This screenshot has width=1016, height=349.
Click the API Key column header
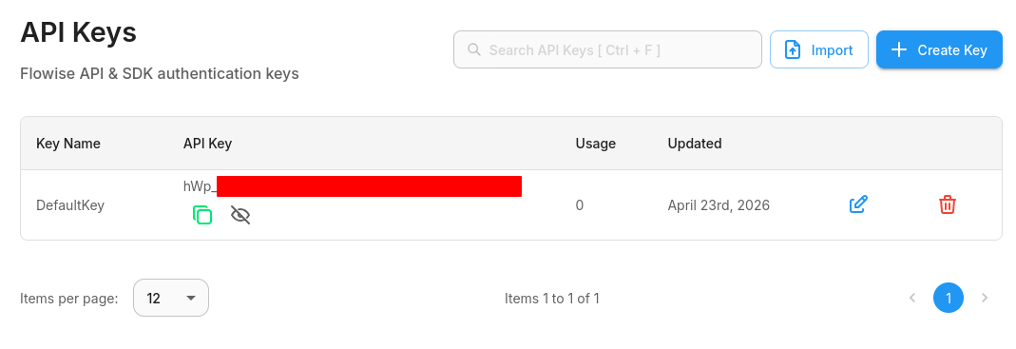pyautogui.click(x=207, y=144)
